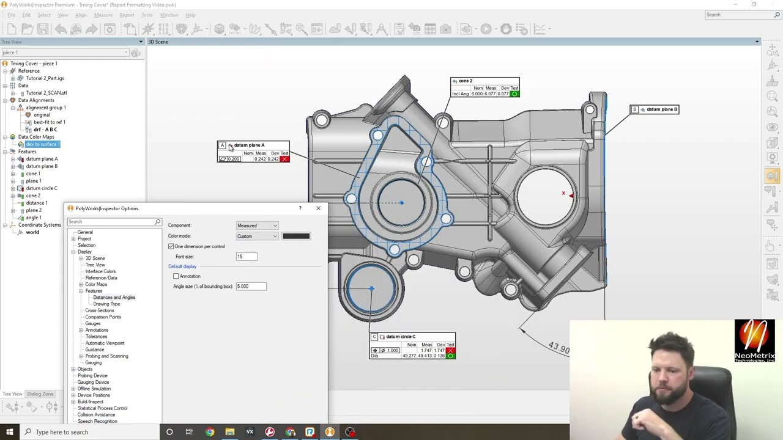Open the Report menu
The height and width of the screenshot is (440, 783).
pyautogui.click(x=127, y=15)
